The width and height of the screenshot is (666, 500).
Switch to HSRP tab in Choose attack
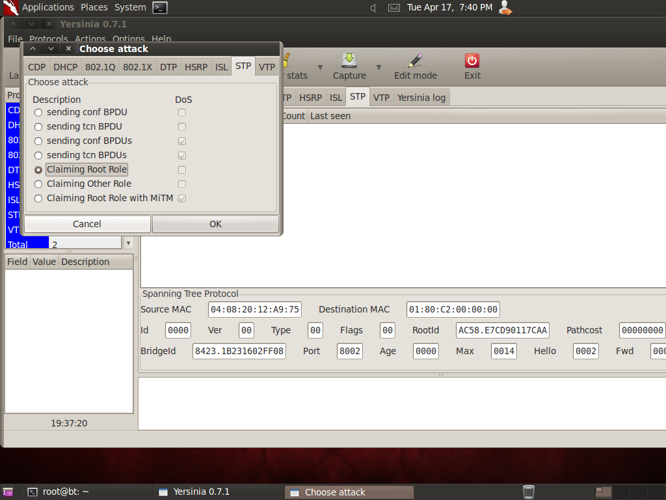(196, 67)
